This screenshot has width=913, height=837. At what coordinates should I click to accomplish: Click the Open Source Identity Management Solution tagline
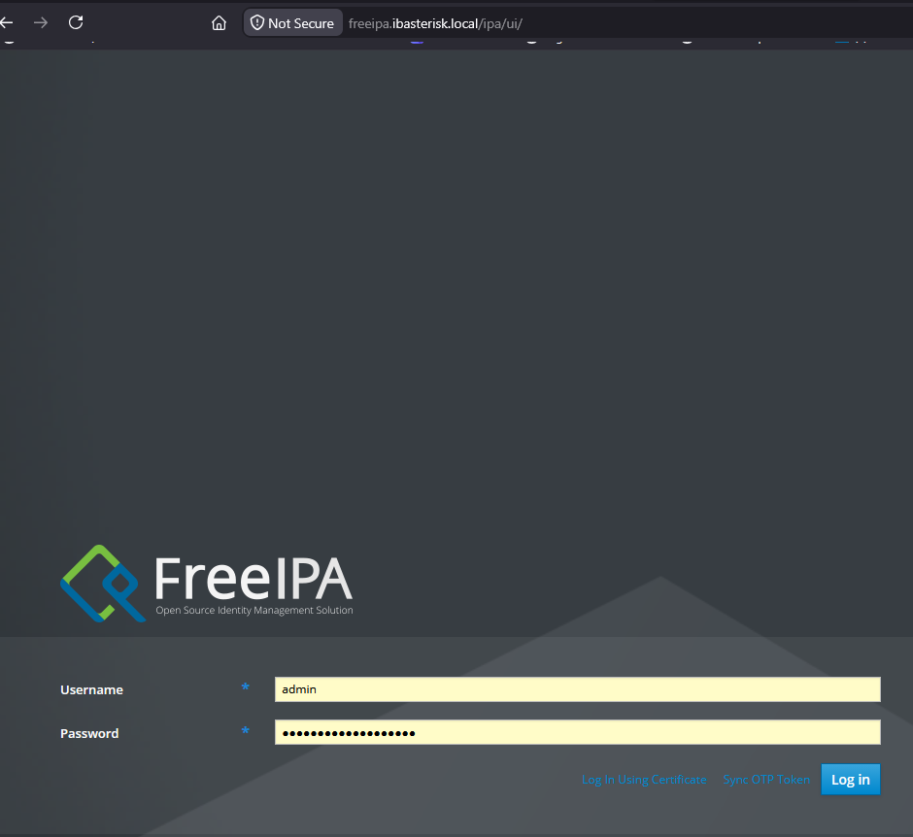tap(254, 610)
